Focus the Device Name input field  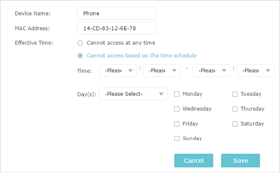(117, 13)
